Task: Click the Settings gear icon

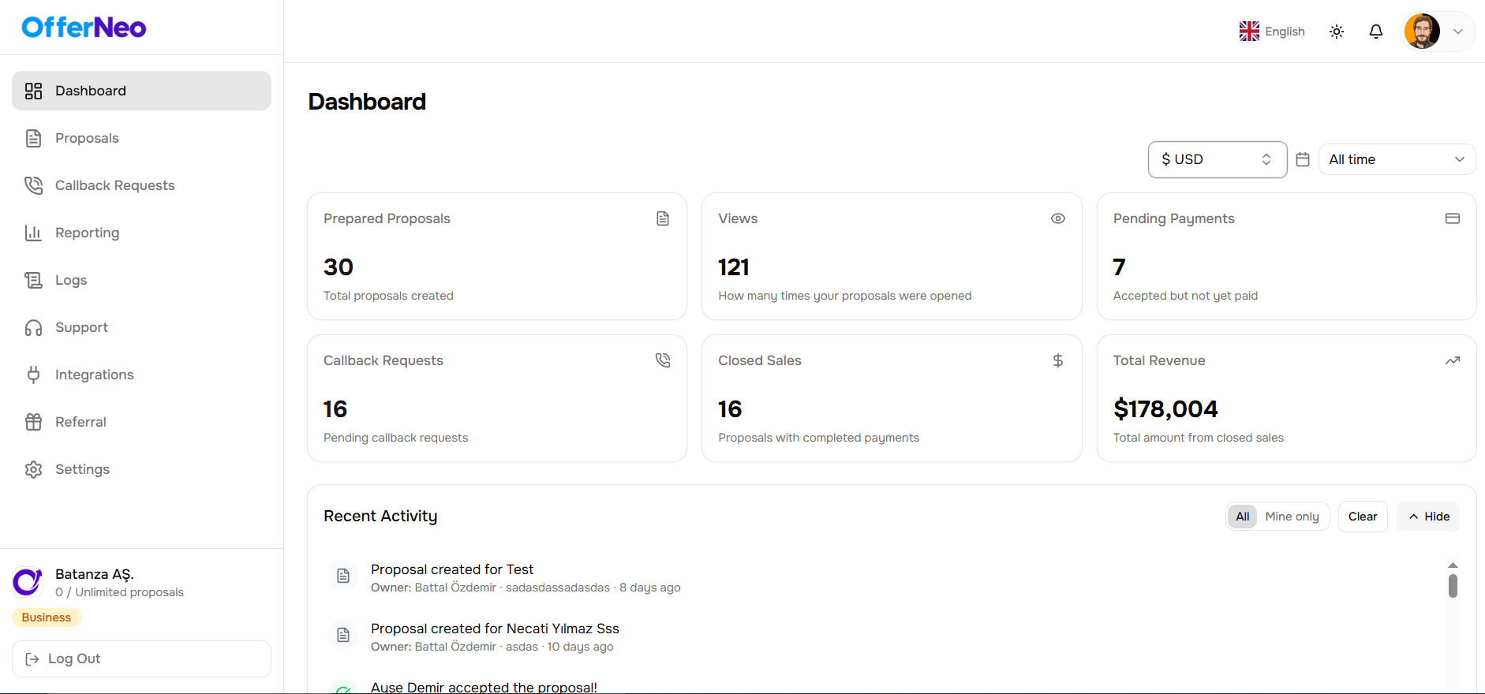Action: 33,469
